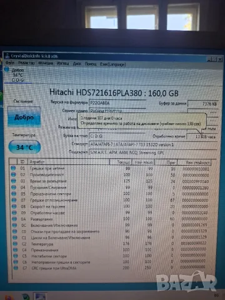Click the drive letter field C: D: G:

[x=117, y=136]
